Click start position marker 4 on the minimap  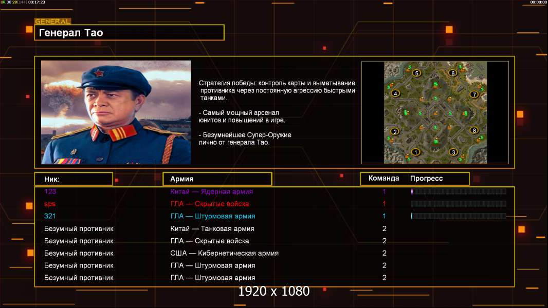(395, 93)
